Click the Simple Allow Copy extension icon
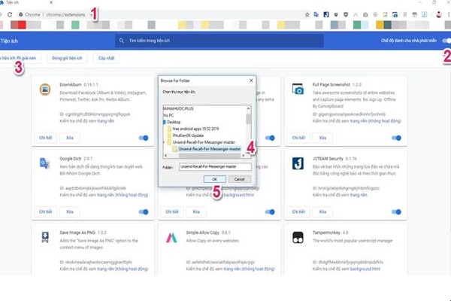451x301 pixels. tap(171, 237)
